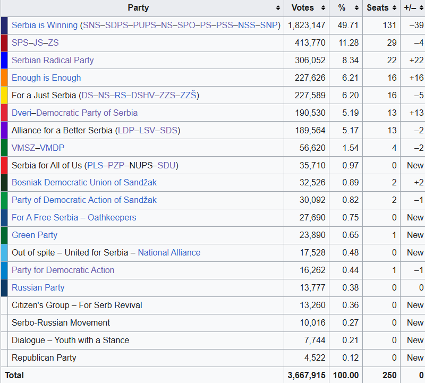Open the Serbia is Winning link
The height and width of the screenshot is (383, 425).
45,25
